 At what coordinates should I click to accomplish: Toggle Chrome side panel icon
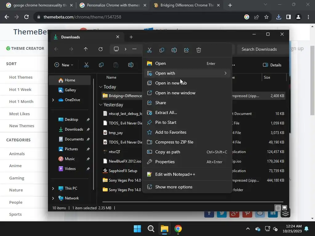click(289, 17)
